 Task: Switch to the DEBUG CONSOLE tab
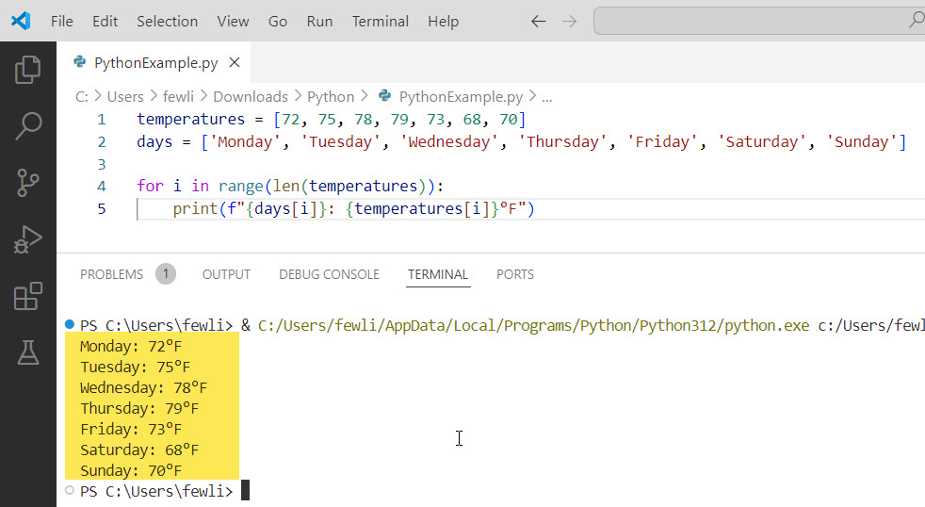click(329, 274)
